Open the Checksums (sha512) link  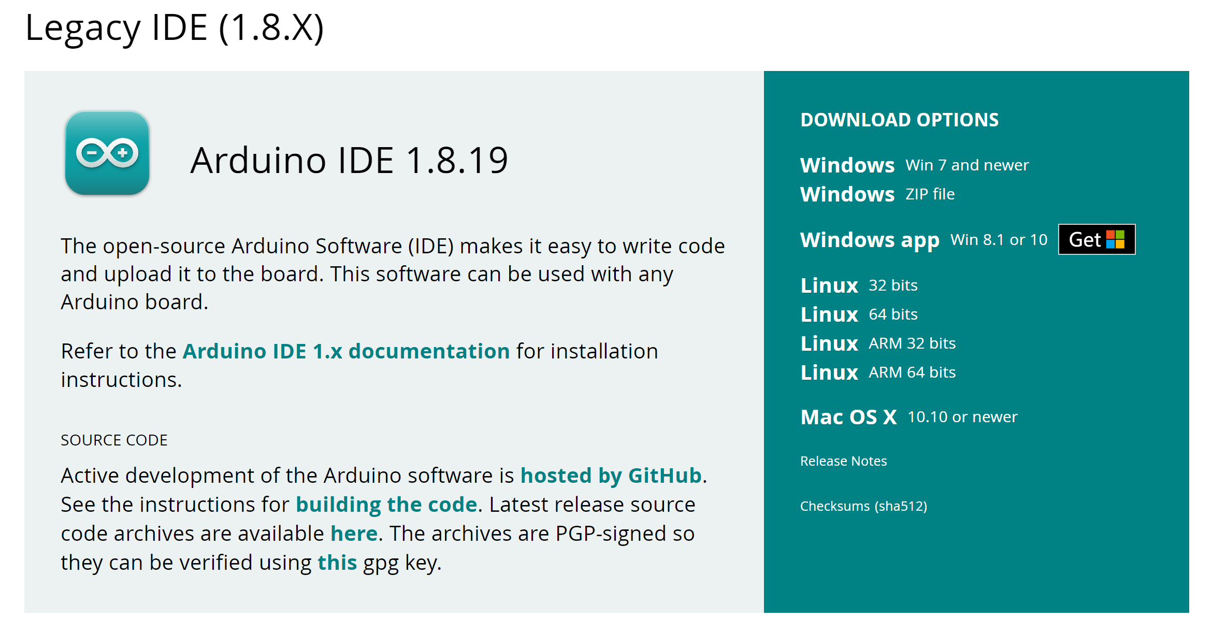863,506
